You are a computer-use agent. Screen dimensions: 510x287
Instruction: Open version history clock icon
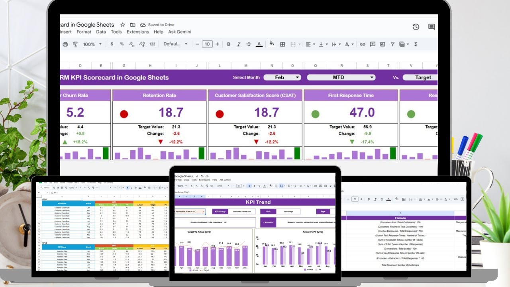click(x=416, y=27)
